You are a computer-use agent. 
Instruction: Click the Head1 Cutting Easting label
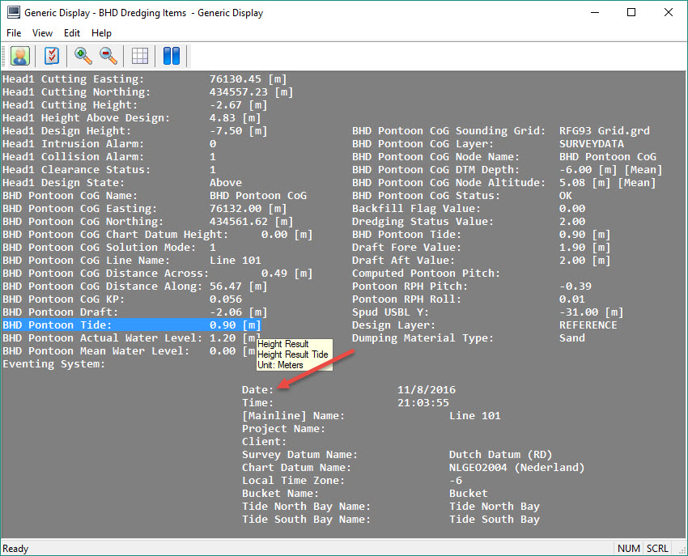pyautogui.click(x=73, y=79)
